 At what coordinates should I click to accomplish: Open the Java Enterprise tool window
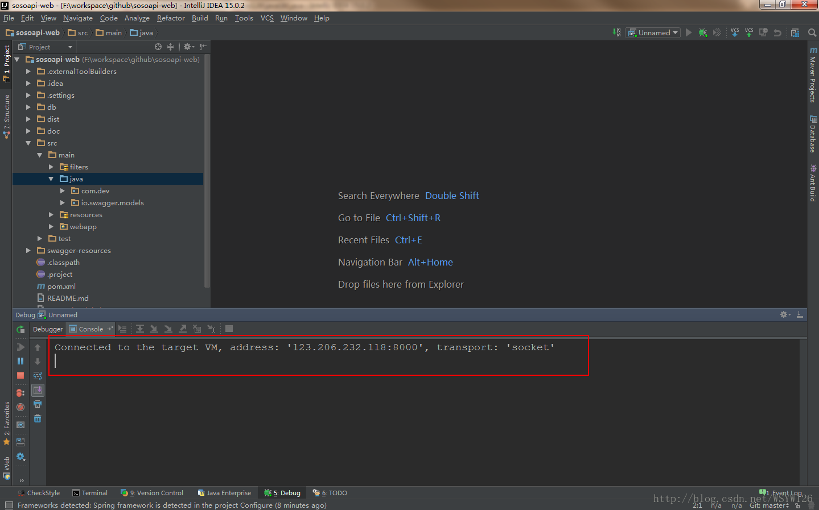click(224, 493)
